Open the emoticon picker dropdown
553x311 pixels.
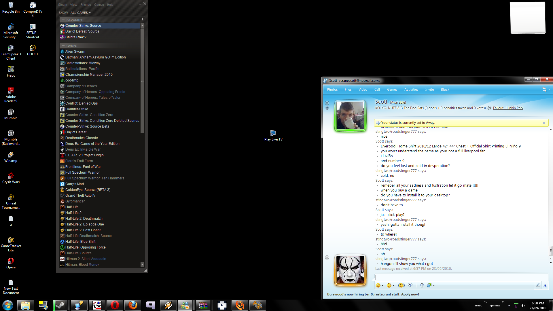(x=382, y=286)
